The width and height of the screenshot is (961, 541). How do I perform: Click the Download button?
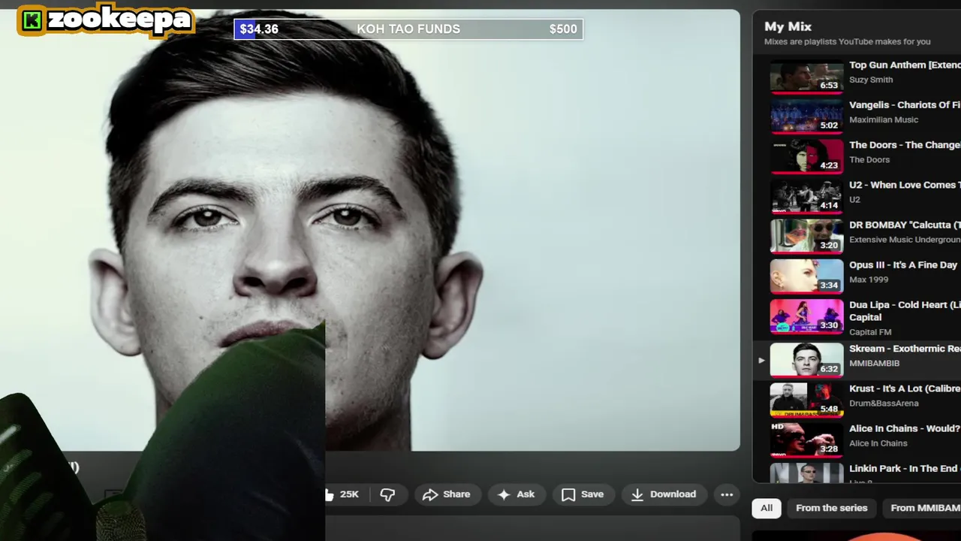click(x=664, y=494)
